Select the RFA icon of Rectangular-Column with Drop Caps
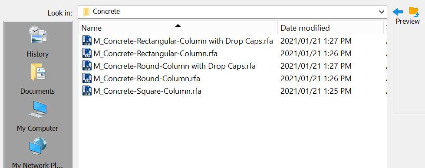 pyautogui.click(x=87, y=41)
